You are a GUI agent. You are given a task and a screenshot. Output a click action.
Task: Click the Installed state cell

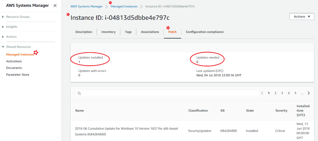pyautogui.click(x=252, y=131)
